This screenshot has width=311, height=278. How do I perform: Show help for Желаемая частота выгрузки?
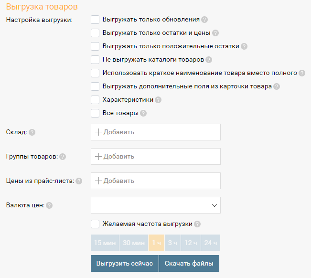pos(197,224)
